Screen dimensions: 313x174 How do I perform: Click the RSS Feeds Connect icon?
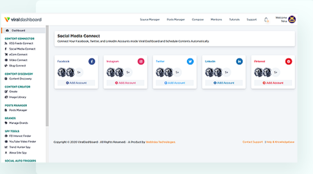[x=6, y=43]
